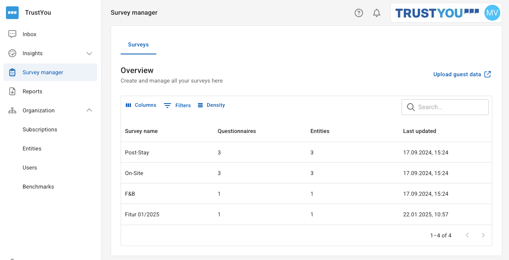Sort by Last updated column header
The width and height of the screenshot is (509, 260).
click(x=419, y=131)
